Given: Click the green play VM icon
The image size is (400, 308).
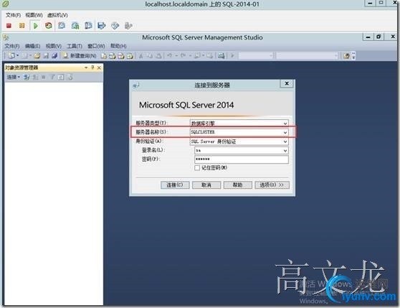Looking at the screenshot, I should [x=36, y=26].
